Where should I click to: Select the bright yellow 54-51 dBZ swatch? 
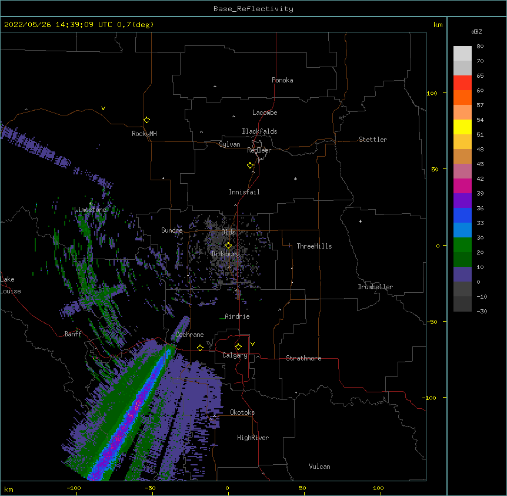(462, 127)
